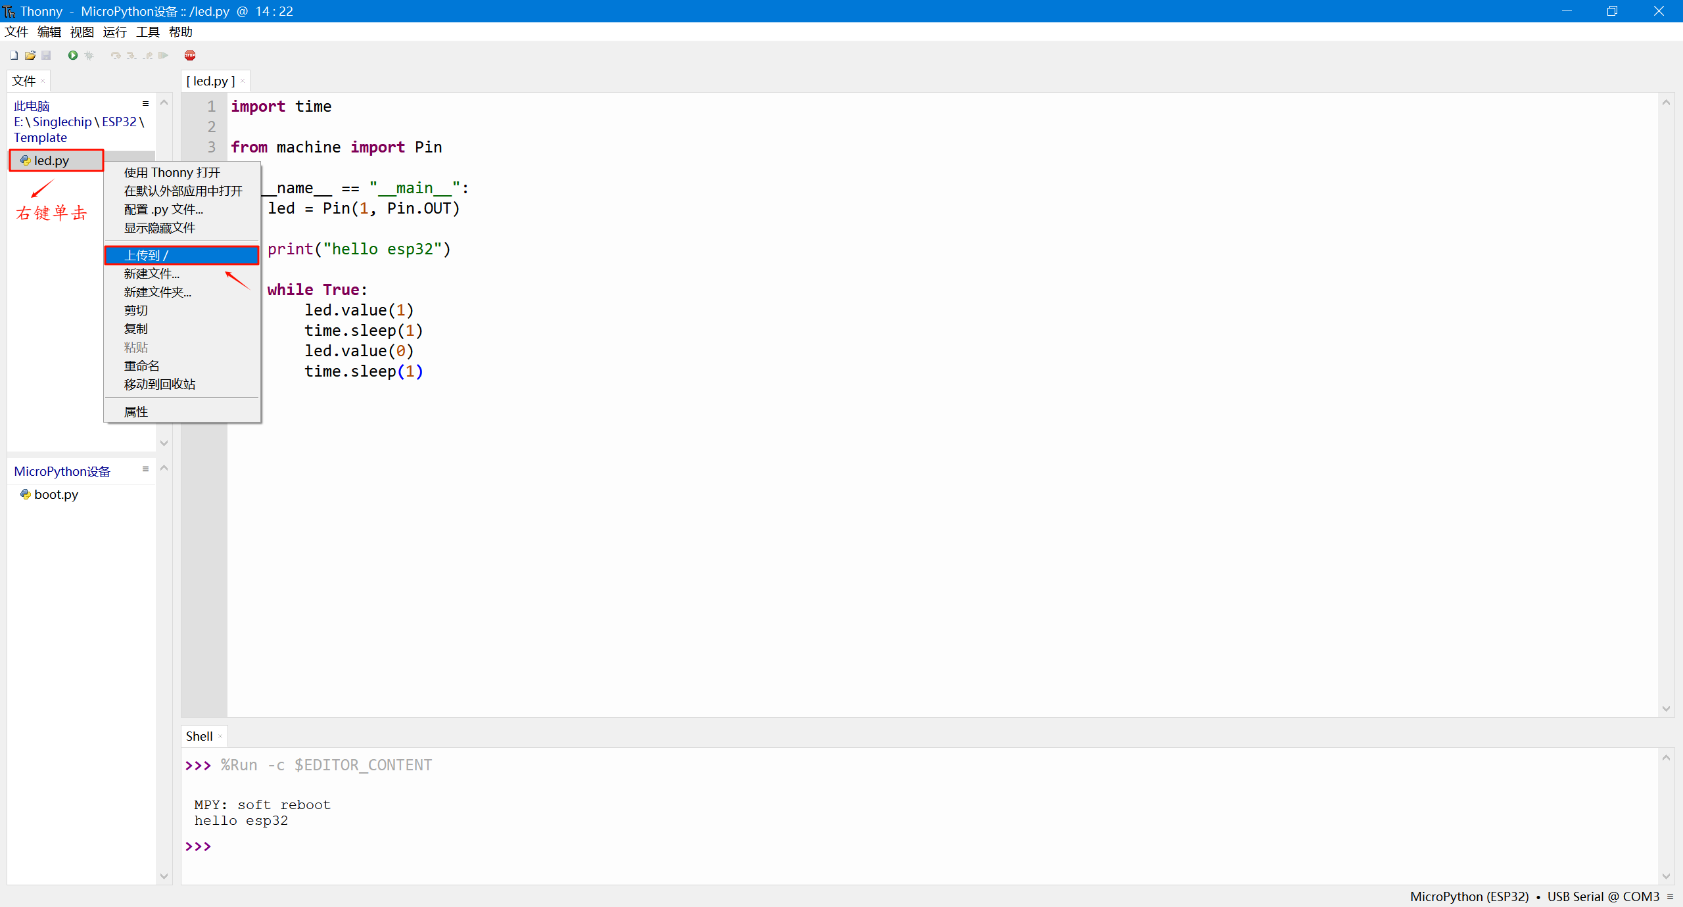This screenshot has width=1683, height=907.
Task: Click the Step over arrow icon
Action: click(116, 55)
